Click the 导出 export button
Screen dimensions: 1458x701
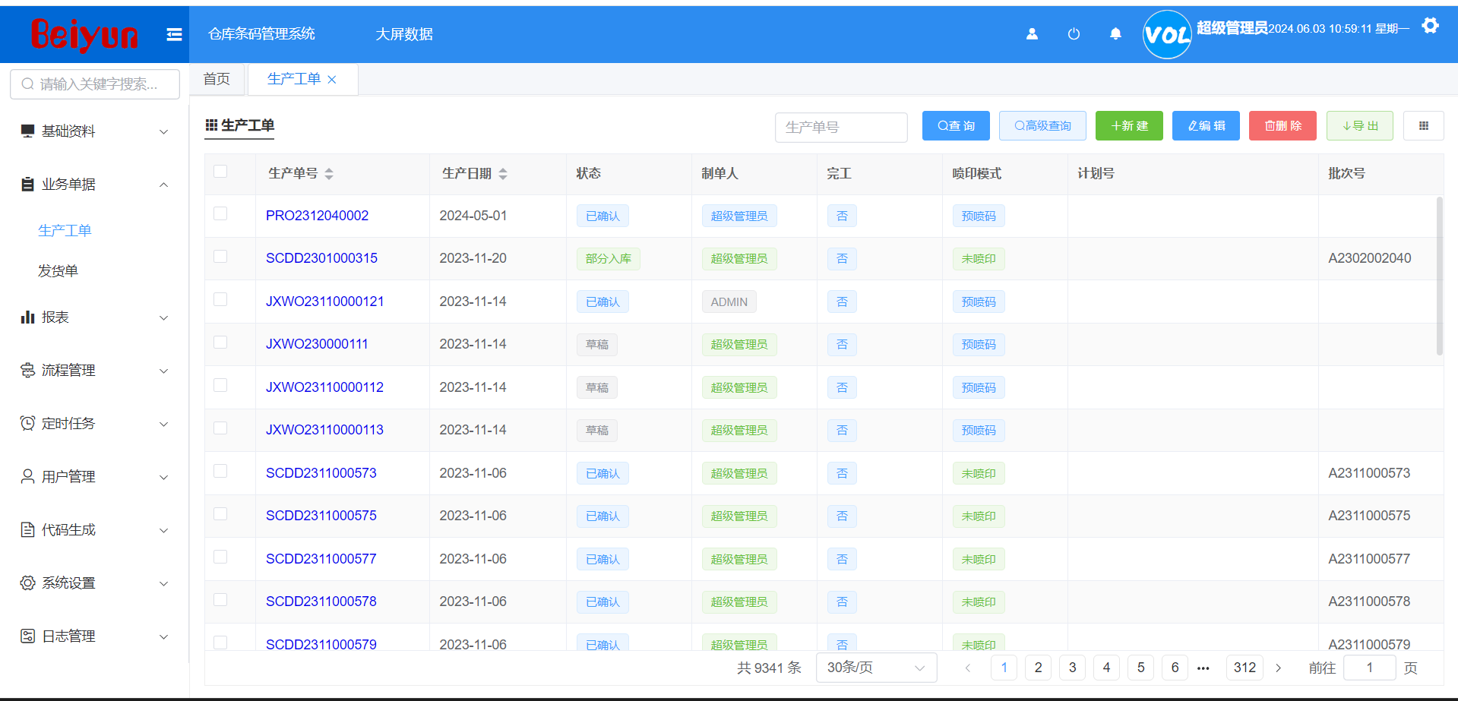click(1360, 126)
